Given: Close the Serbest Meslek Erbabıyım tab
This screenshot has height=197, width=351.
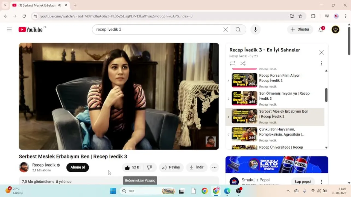Looking at the screenshot, I should pyautogui.click(x=66, y=5).
